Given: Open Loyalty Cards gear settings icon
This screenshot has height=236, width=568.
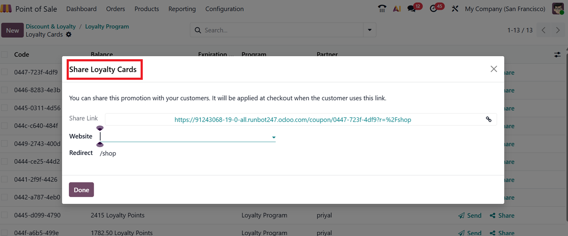Looking at the screenshot, I should coord(69,34).
